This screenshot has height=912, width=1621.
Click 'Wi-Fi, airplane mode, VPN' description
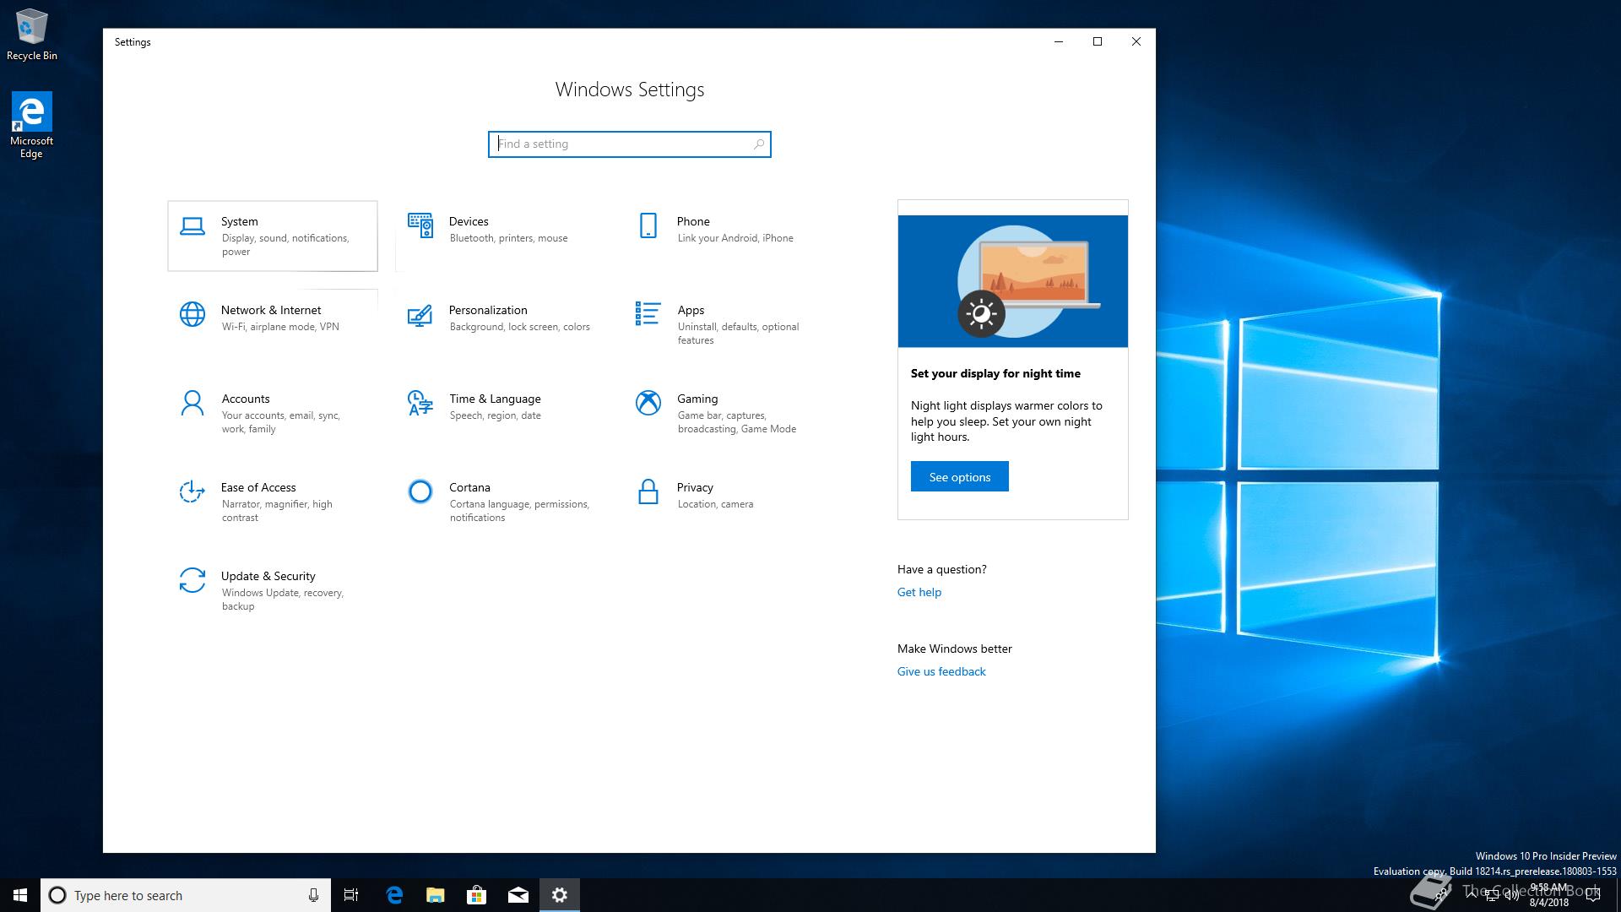pyautogui.click(x=280, y=327)
